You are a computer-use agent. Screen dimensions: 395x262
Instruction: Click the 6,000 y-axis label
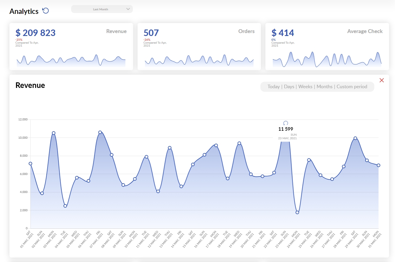click(x=24, y=174)
